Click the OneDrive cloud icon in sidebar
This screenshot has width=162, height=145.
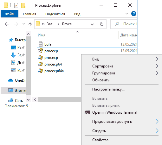tap(11, 80)
